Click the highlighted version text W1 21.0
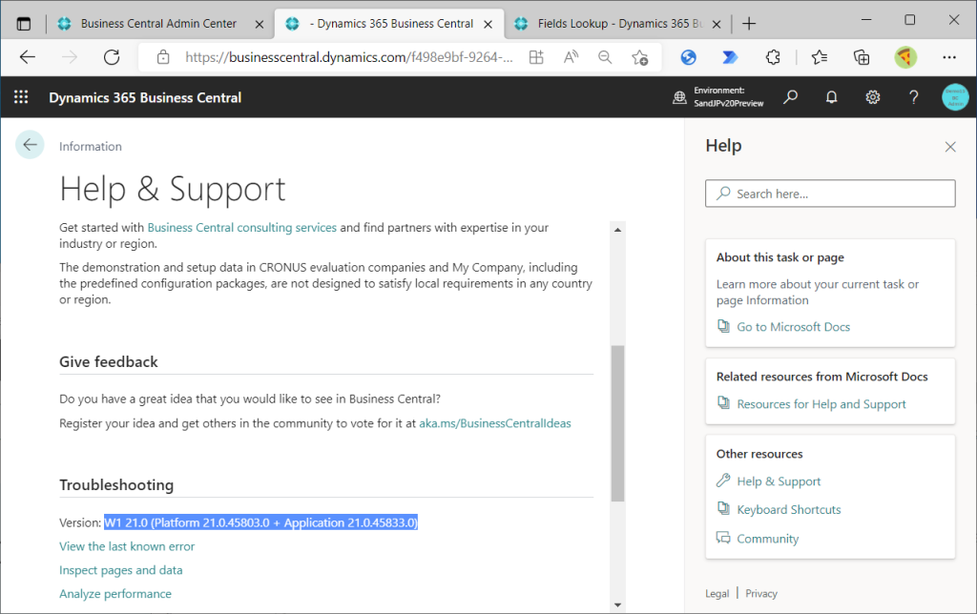The image size is (977, 614). coord(261,522)
